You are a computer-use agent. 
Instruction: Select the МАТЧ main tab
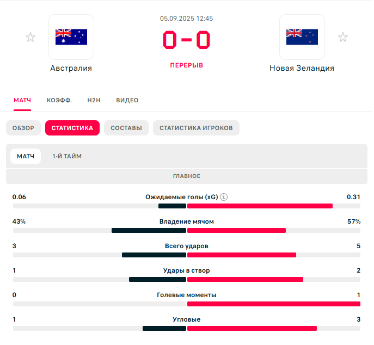coord(22,100)
